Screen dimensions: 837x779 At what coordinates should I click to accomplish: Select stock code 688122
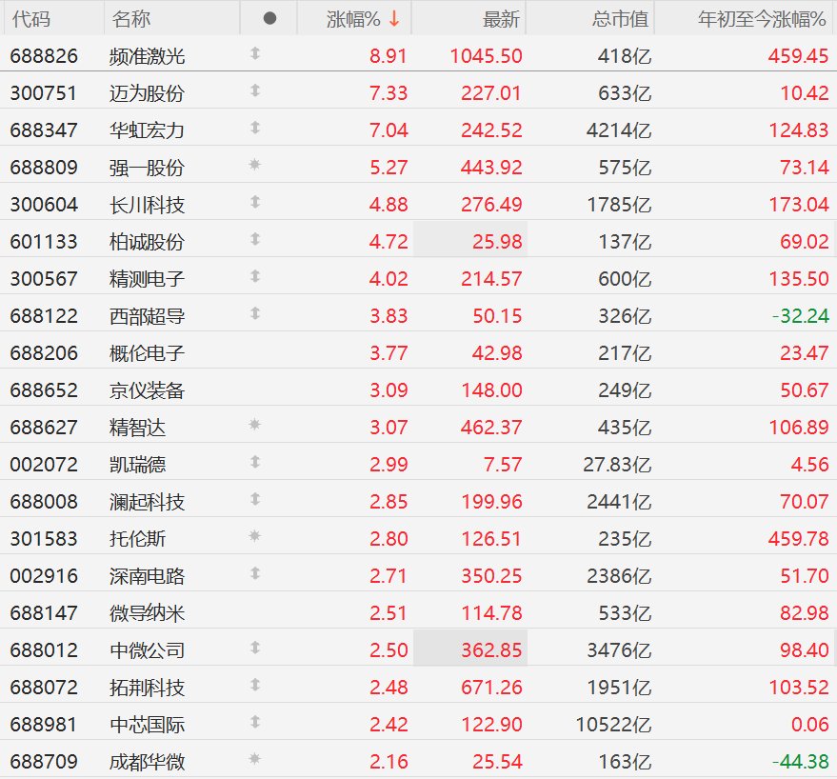pyautogui.click(x=44, y=316)
